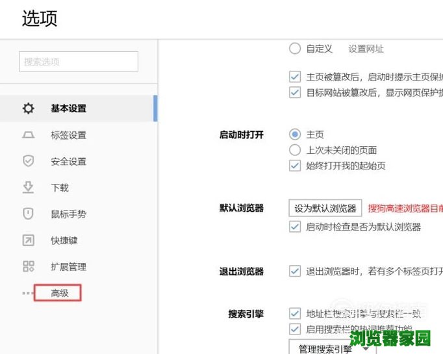Image resolution: width=443 pixels, height=354 pixels.
Task: Select the 自定义 radio button
Action: pyautogui.click(x=295, y=49)
